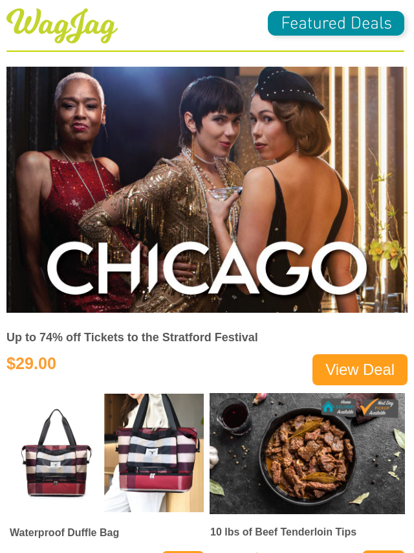414x553 pixels.
Task: Click the skillet of beef tenderloin tips
Action: 307,457
